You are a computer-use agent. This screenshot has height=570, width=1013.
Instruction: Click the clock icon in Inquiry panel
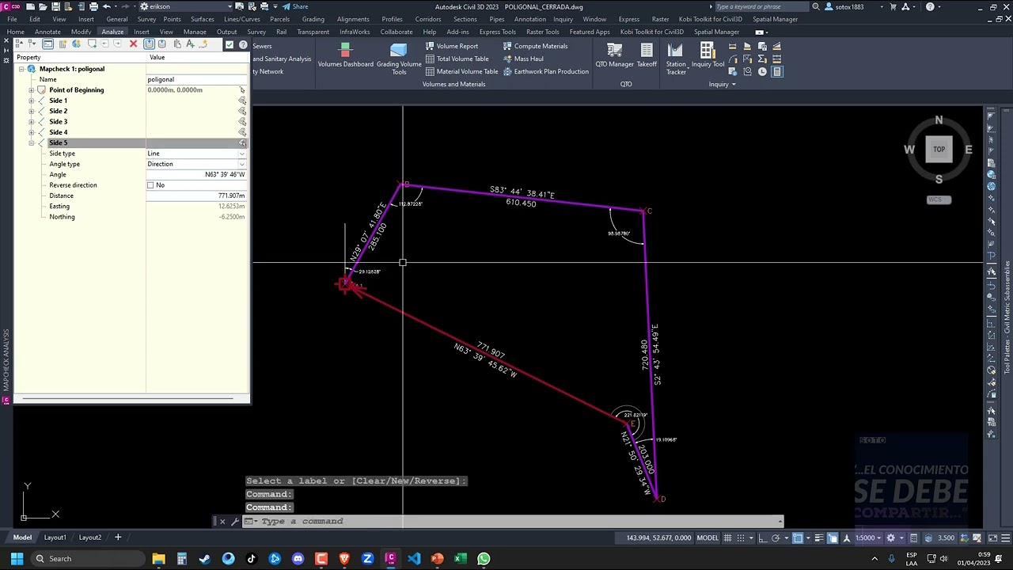tap(762, 71)
